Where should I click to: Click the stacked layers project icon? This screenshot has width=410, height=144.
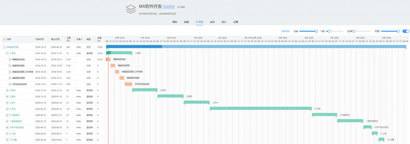coord(131,9)
